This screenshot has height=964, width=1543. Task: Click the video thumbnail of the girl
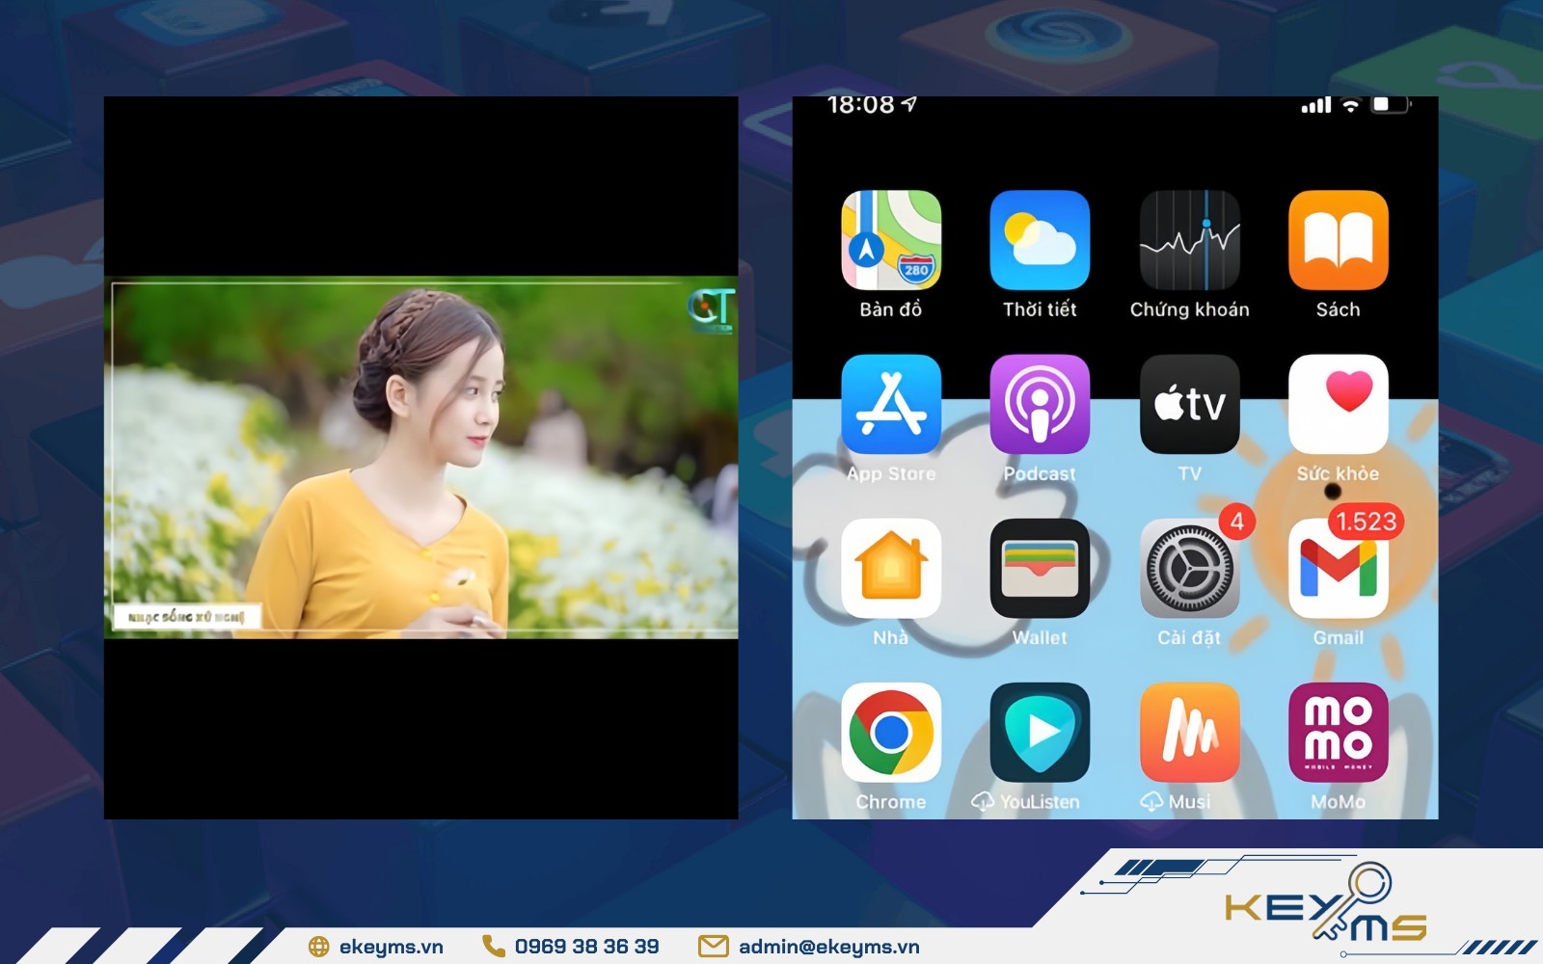[421, 459]
